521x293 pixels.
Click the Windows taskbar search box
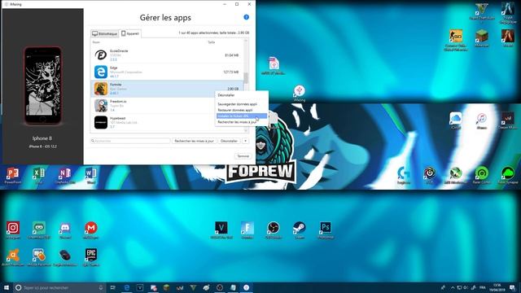(x=59, y=287)
